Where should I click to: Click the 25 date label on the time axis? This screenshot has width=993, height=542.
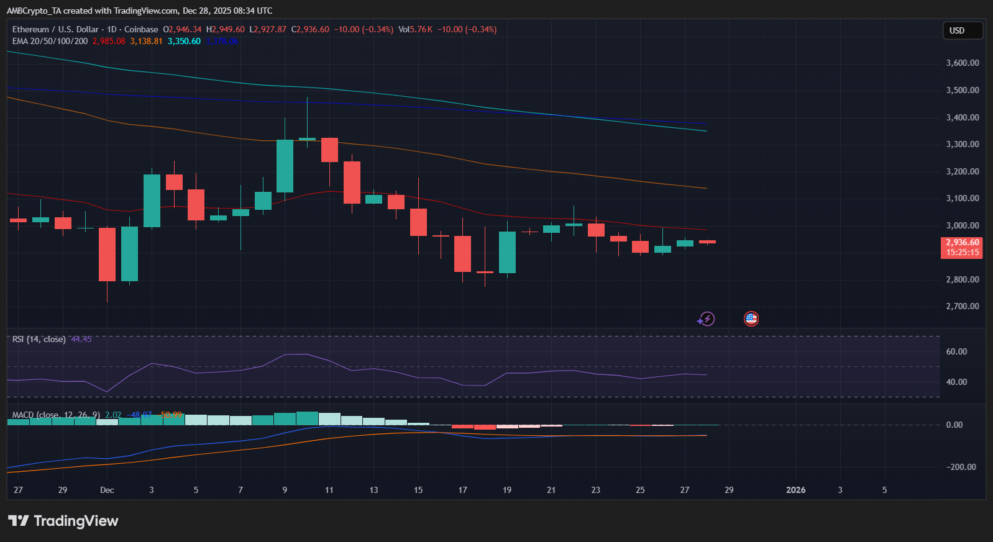pos(640,490)
